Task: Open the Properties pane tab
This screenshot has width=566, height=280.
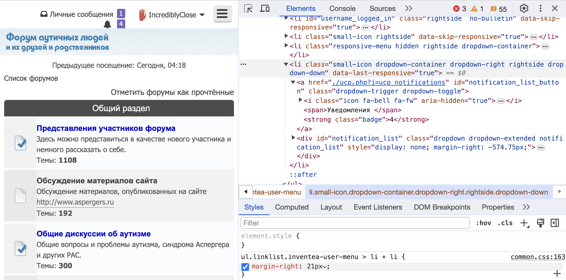Action: click(498, 207)
